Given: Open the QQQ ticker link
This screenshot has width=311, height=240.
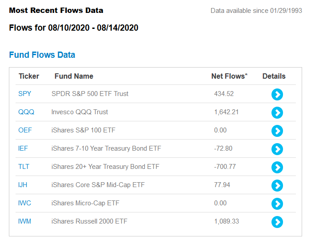Looking at the screenshot, I should (26, 112).
